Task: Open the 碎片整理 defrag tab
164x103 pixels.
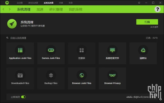Action: coord(56,10)
